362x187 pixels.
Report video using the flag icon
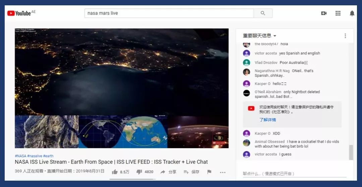click(x=209, y=172)
